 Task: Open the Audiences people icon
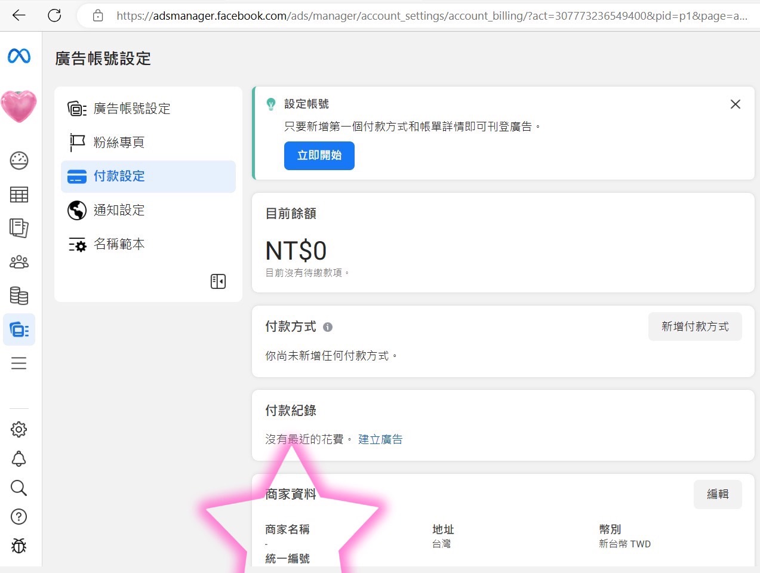19,262
